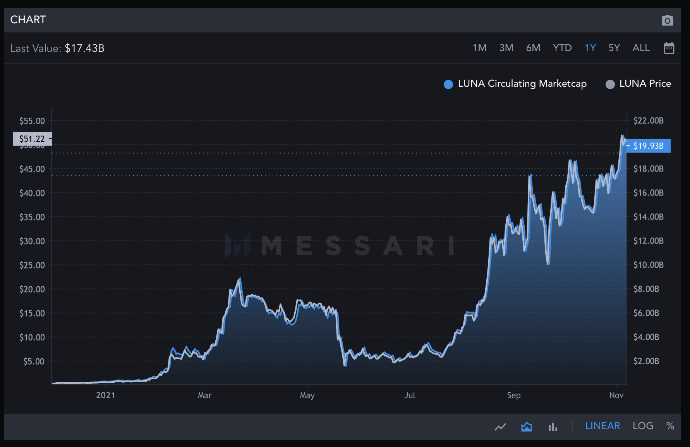690x447 pixels.
Task: Take a chart snapshot with camera icon
Action: pos(667,20)
